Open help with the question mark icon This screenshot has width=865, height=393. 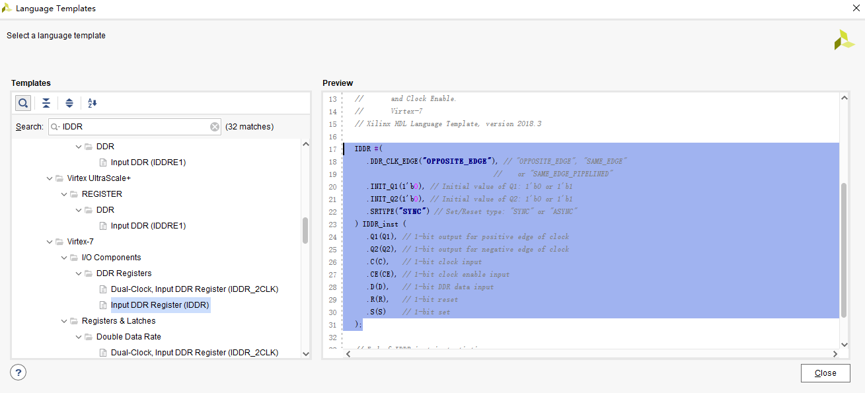(18, 372)
